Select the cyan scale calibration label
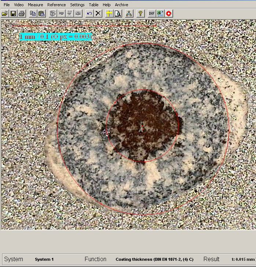This screenshot has height=267, width=256. (55, 37)
